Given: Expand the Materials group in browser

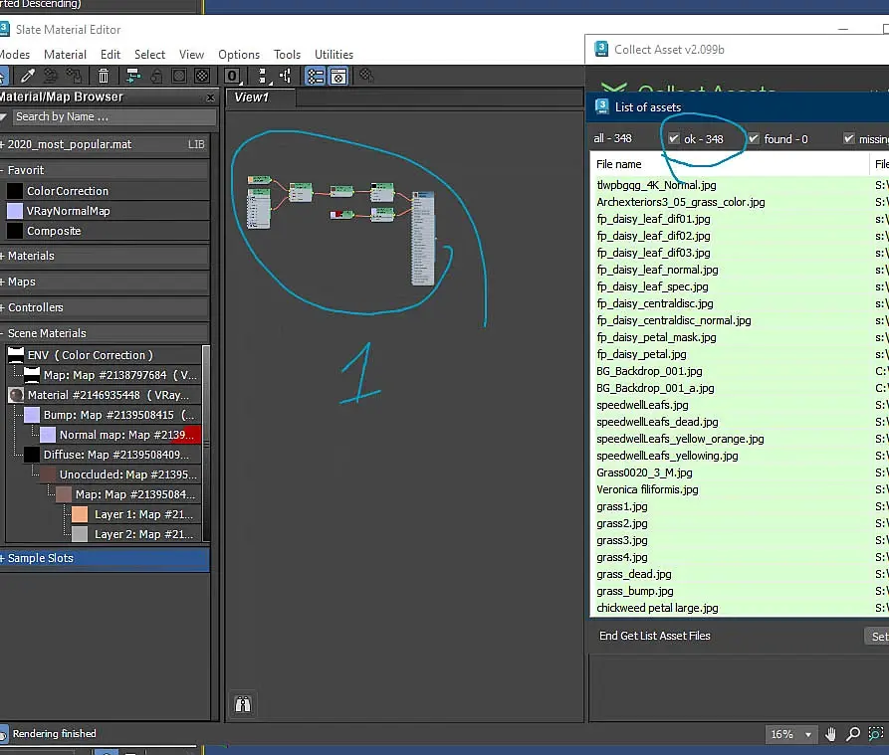Looking at the screenshot, I should tap(30, 256).
